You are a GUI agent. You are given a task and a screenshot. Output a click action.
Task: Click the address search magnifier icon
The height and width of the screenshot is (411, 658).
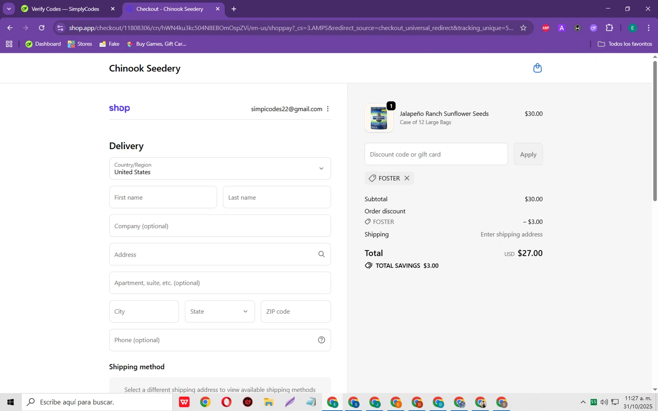pos(322,254)
